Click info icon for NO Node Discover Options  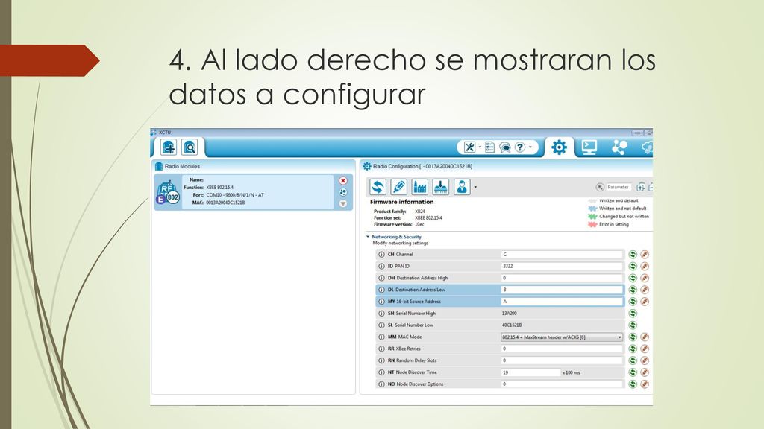coord(381,384)
